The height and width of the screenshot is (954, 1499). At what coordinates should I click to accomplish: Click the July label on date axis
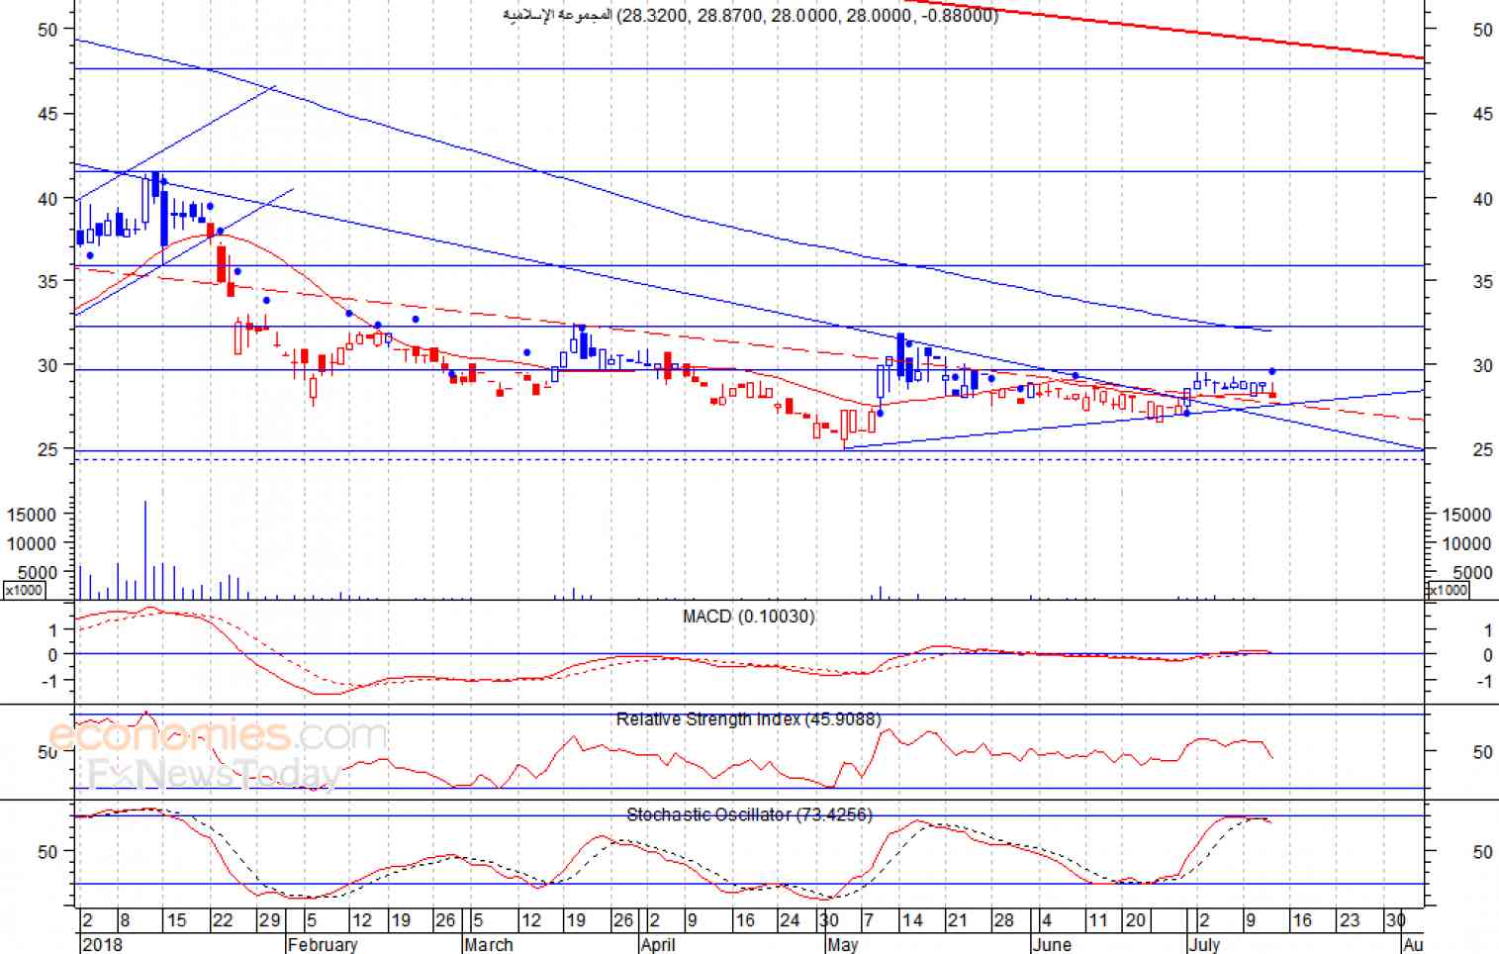1204,944
